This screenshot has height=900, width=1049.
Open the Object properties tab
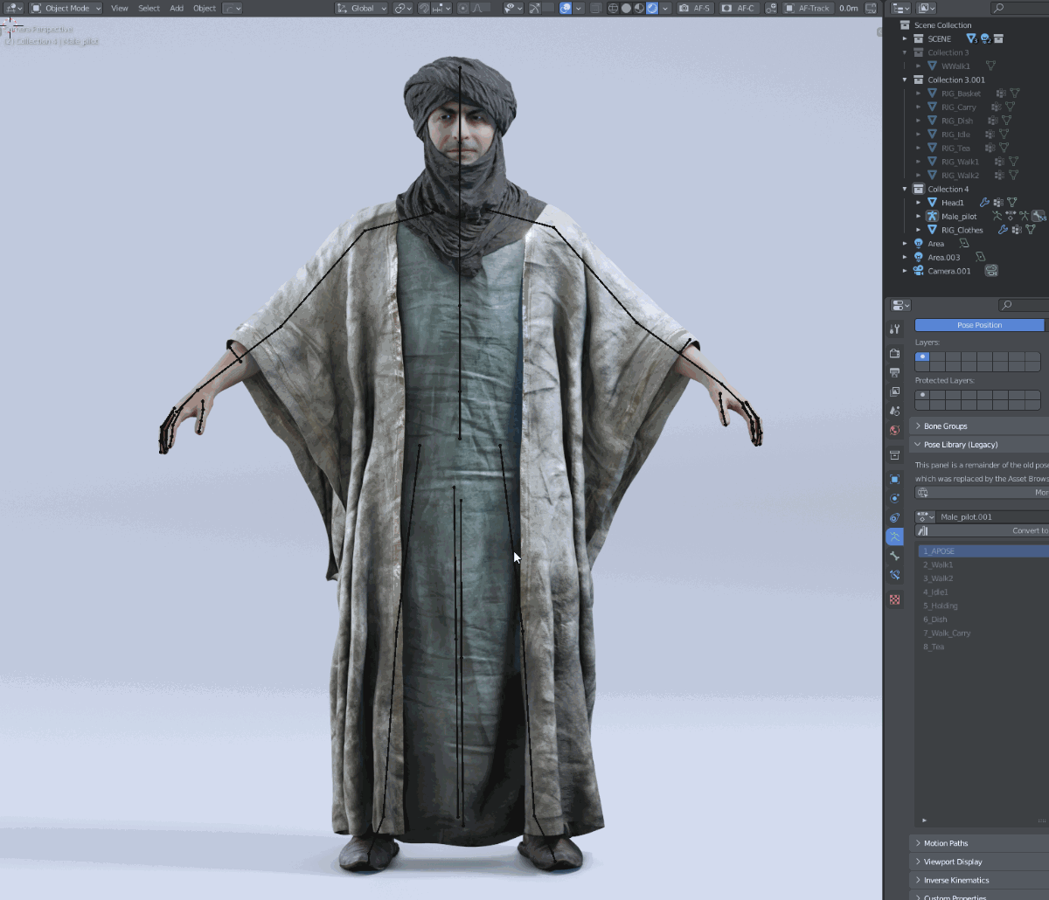(x=894, y=479)
